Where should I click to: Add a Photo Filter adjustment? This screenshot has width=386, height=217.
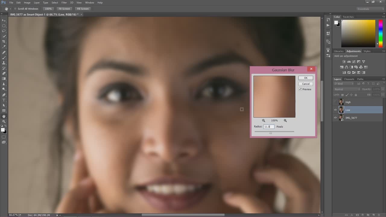click(356, 67)
